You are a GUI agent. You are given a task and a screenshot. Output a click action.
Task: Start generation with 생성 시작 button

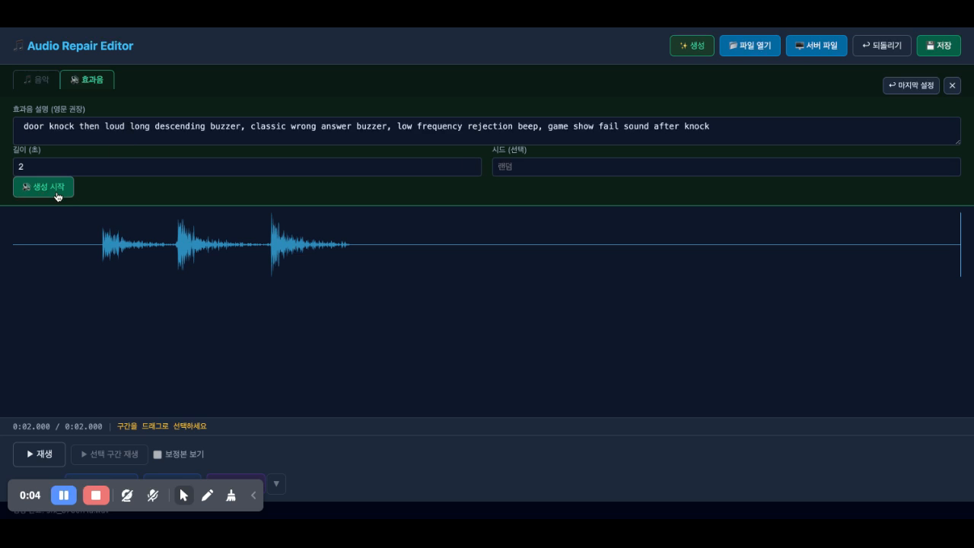pos(43,186)
